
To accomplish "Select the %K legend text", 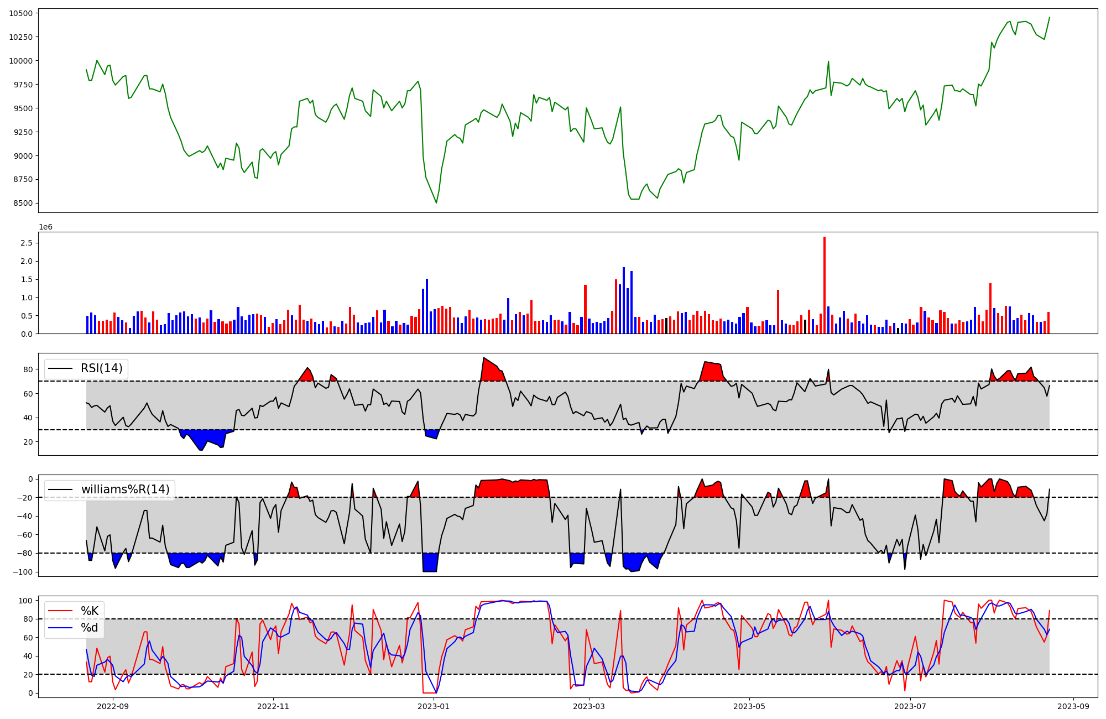I will point(90,611).
